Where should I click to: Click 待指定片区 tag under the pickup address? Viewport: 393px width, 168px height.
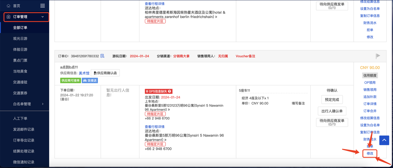click(155, 114)
